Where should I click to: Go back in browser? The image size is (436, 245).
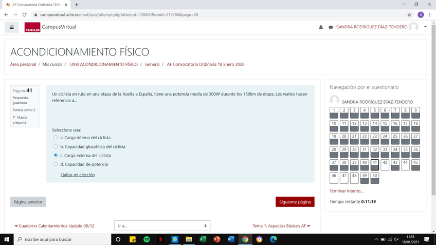click(x=6, y=15)
